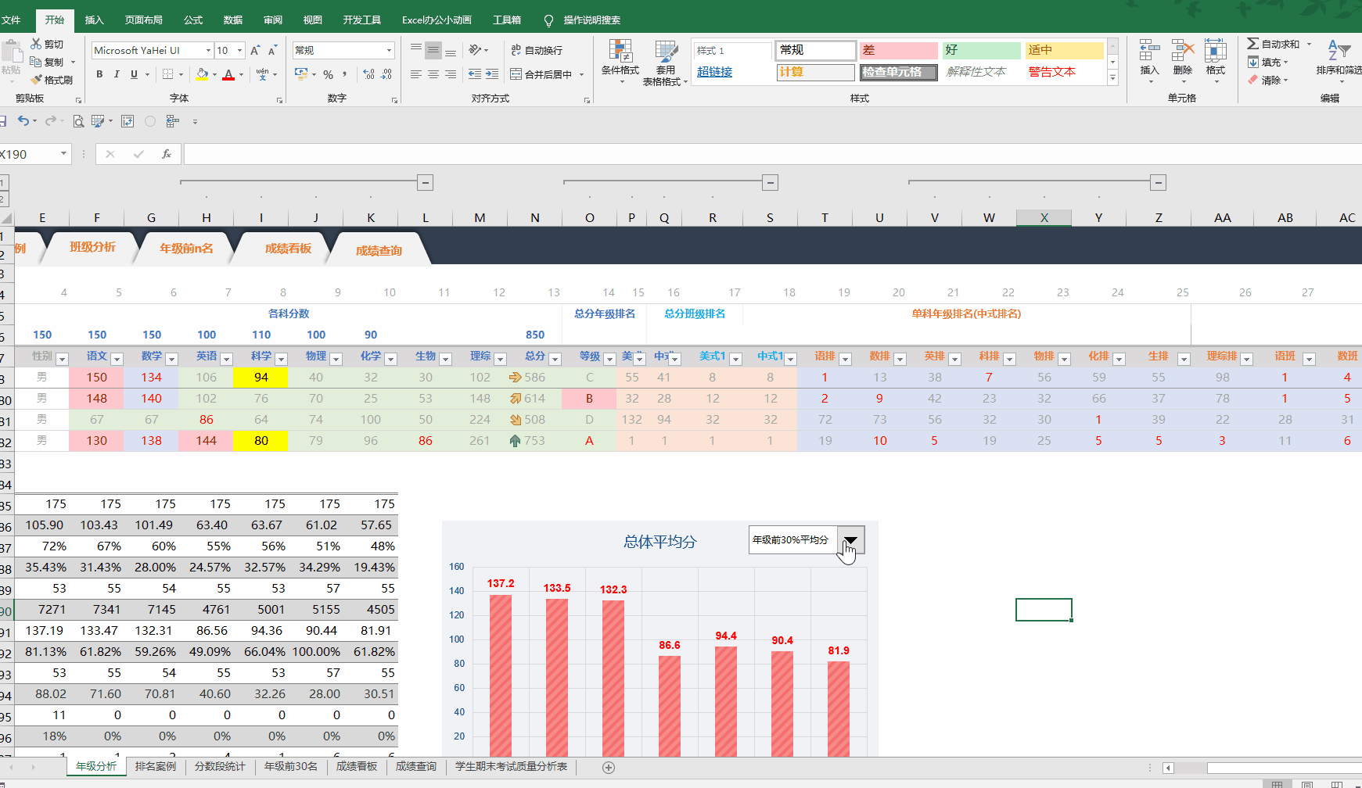This screenshot has height=788, width=1362.
Task: Click the Undo arrow in quick access toolbar
Action: pyautogui.click(x=23, y=121)
